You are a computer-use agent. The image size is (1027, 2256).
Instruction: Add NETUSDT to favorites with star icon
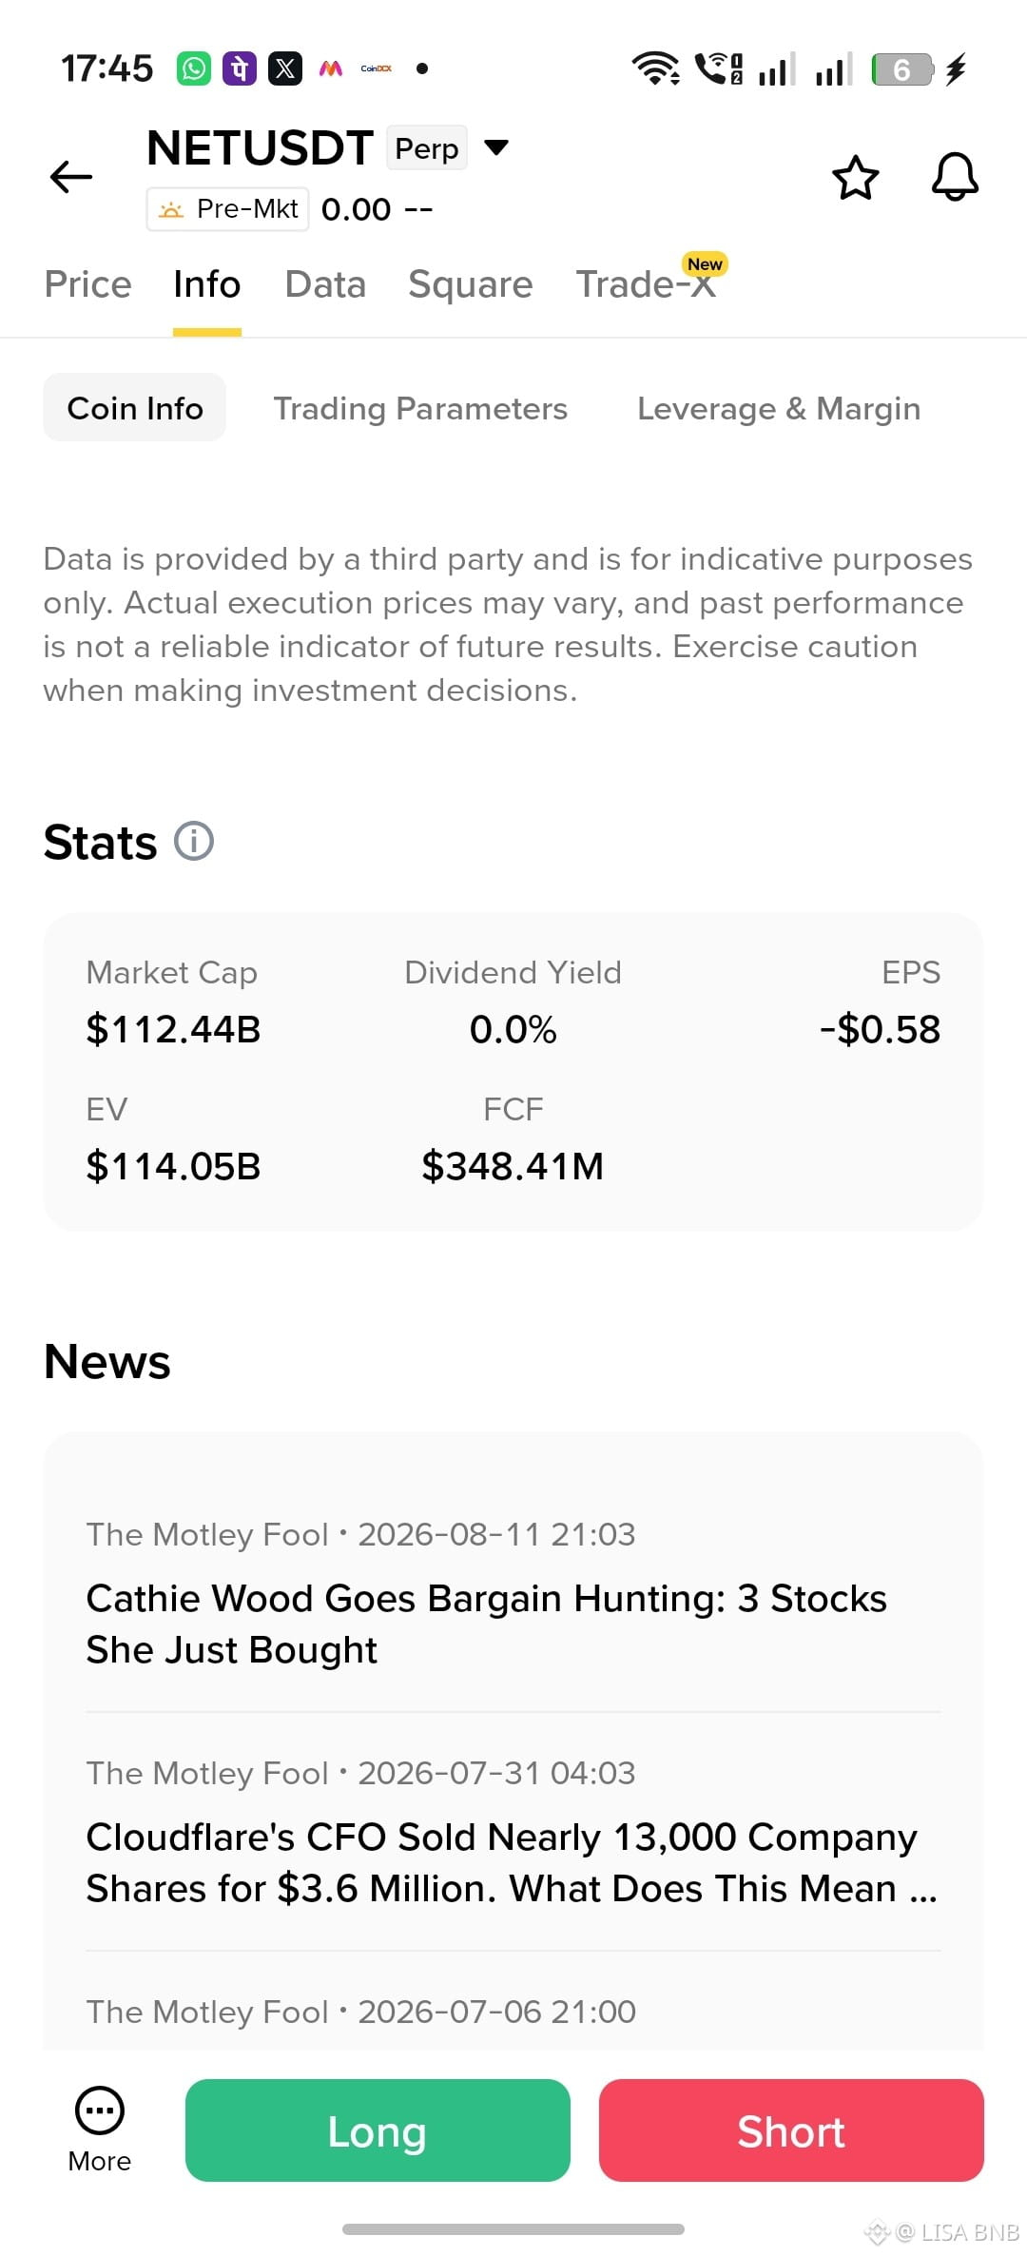[855, 177]
